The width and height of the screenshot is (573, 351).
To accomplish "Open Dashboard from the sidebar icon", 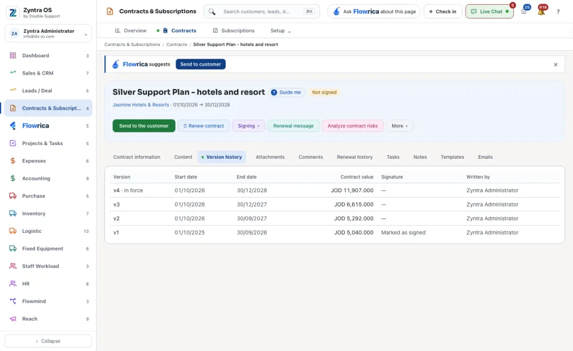I will click(13, 56).
